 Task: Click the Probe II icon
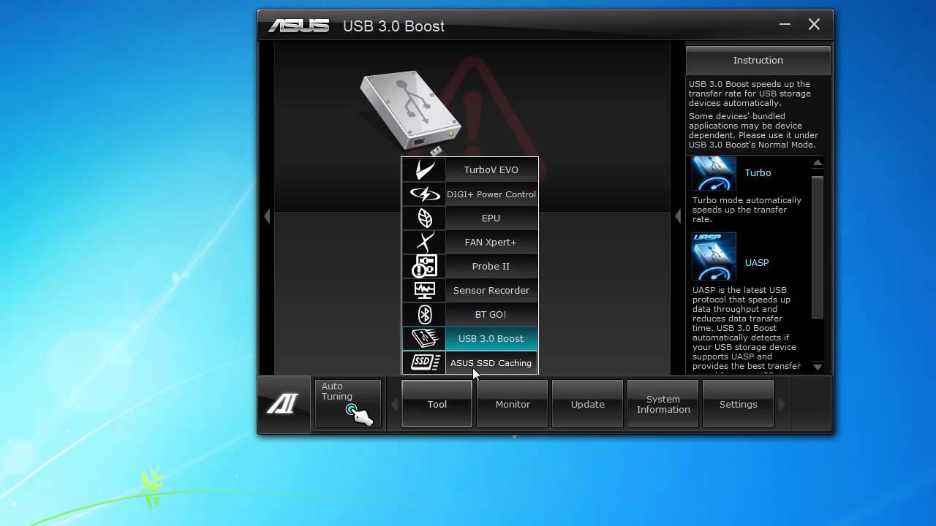click(x=424, y=266)
